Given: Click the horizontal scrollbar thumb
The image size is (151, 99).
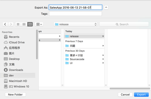Looking at the screenshot, I should coord(130,88).
